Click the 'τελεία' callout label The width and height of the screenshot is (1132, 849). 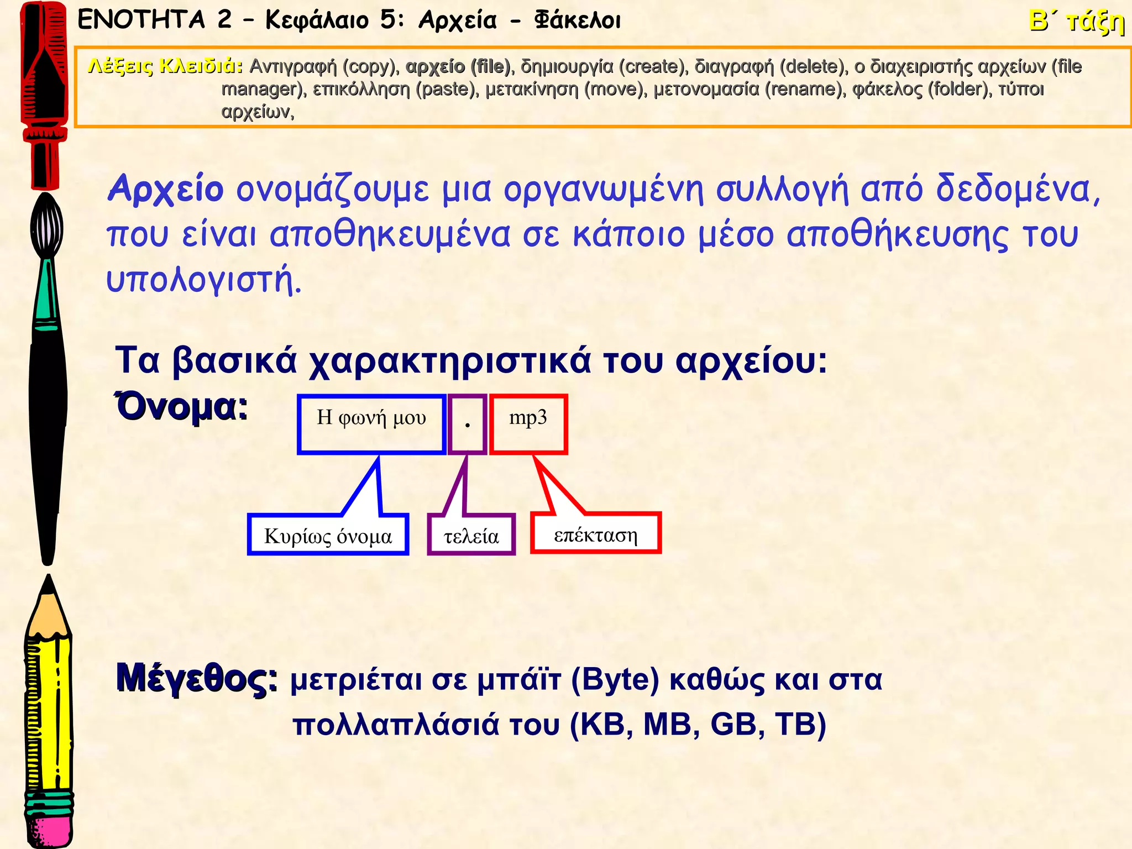coord(471,535)
